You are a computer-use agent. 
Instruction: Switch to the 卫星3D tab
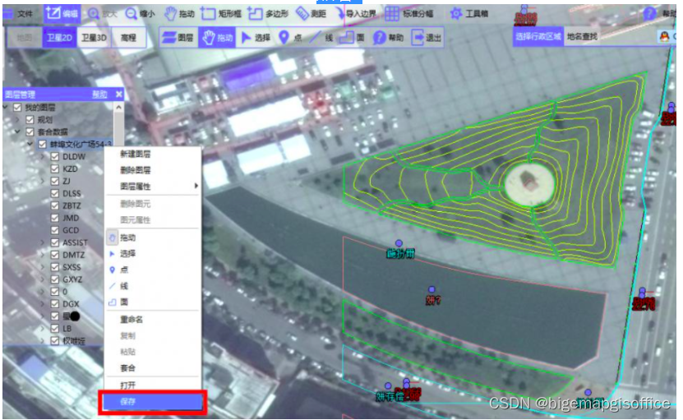click(x=94, y=38)
